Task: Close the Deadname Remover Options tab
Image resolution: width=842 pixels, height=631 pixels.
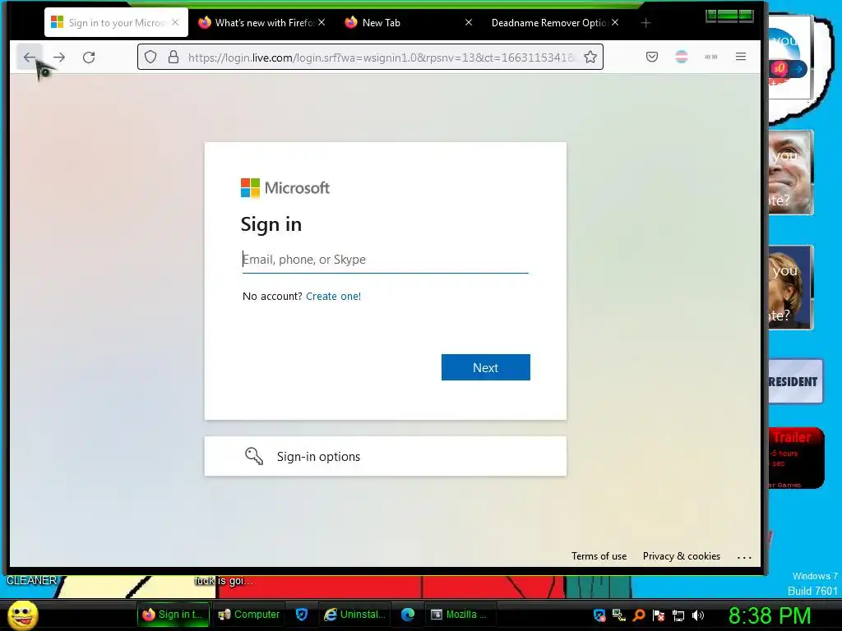Action: [615, 22]
